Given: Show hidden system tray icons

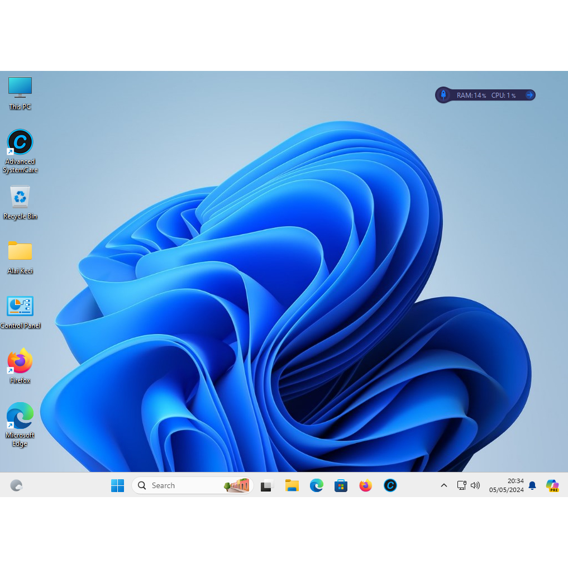Looking at the screenshot, I should coord(444,486).
